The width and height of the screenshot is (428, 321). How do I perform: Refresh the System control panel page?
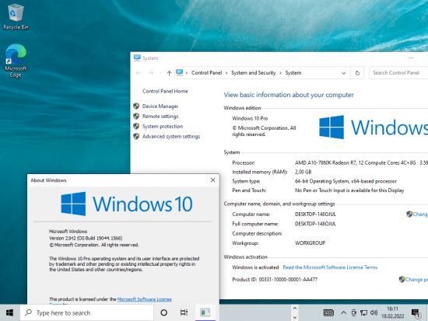tap(357, 73)
